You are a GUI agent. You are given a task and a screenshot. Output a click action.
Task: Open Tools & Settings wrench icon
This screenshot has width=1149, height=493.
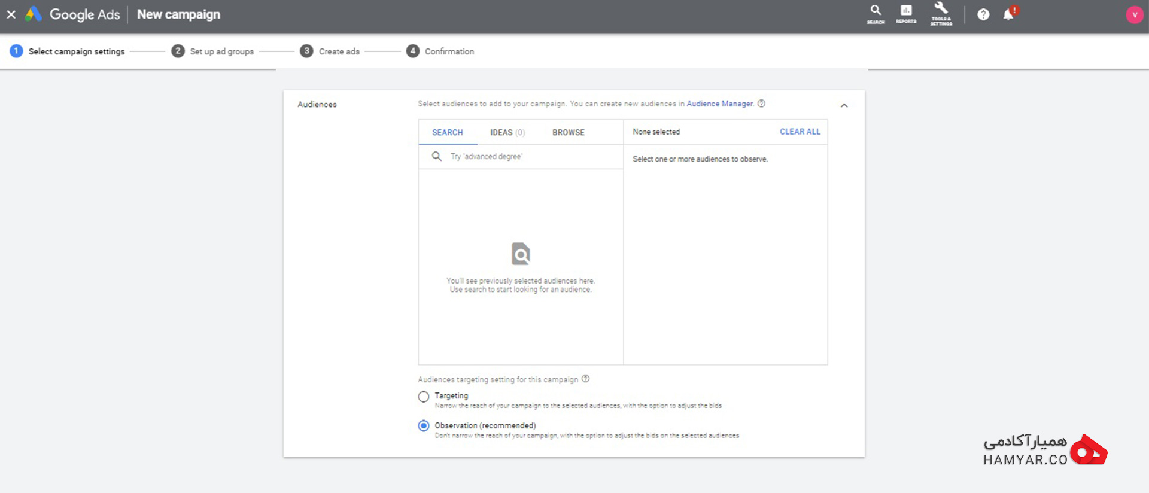tap(941, 14)
